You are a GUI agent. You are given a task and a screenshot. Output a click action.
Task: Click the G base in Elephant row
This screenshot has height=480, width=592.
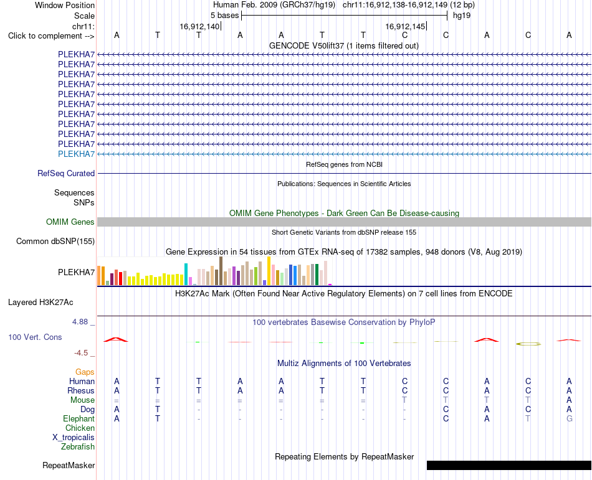pos(570,418)
